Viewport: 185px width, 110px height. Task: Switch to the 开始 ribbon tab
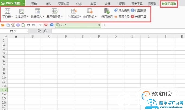coord(34,4)
